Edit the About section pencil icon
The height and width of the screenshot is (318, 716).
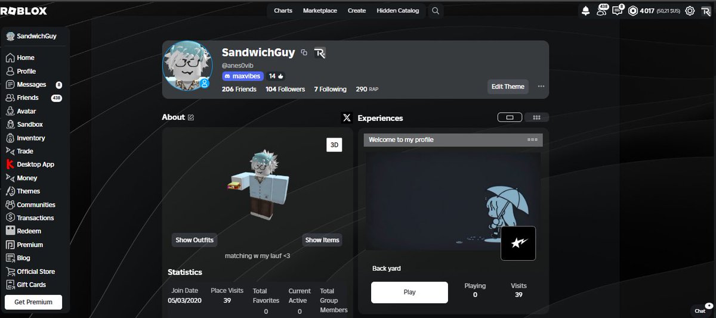tap(191, 117)
